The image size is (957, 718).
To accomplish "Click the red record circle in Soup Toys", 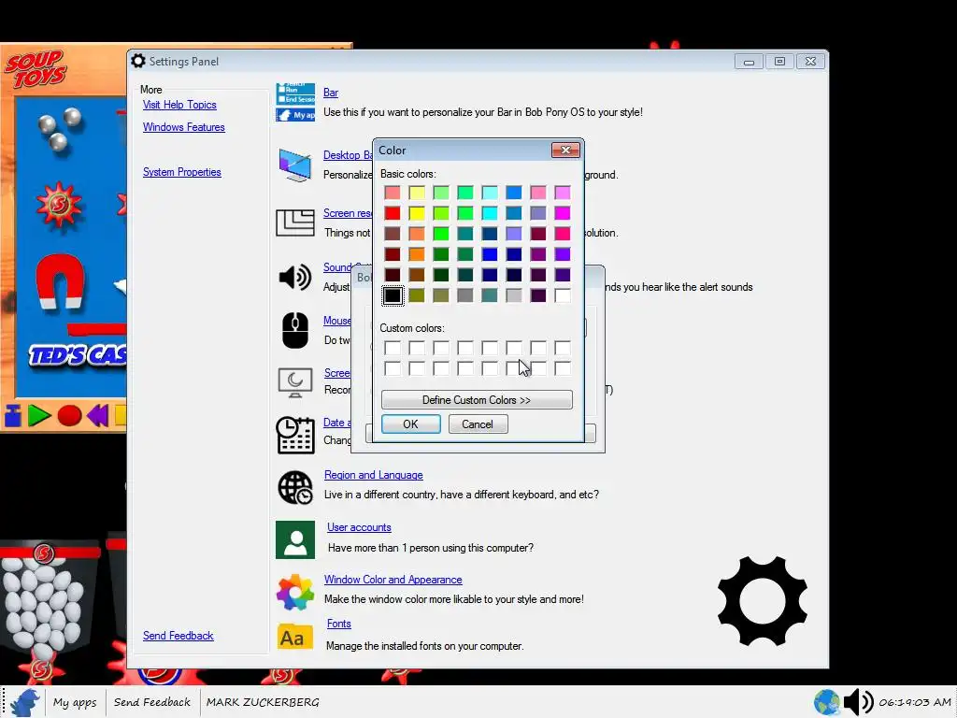I will (69, 416).
